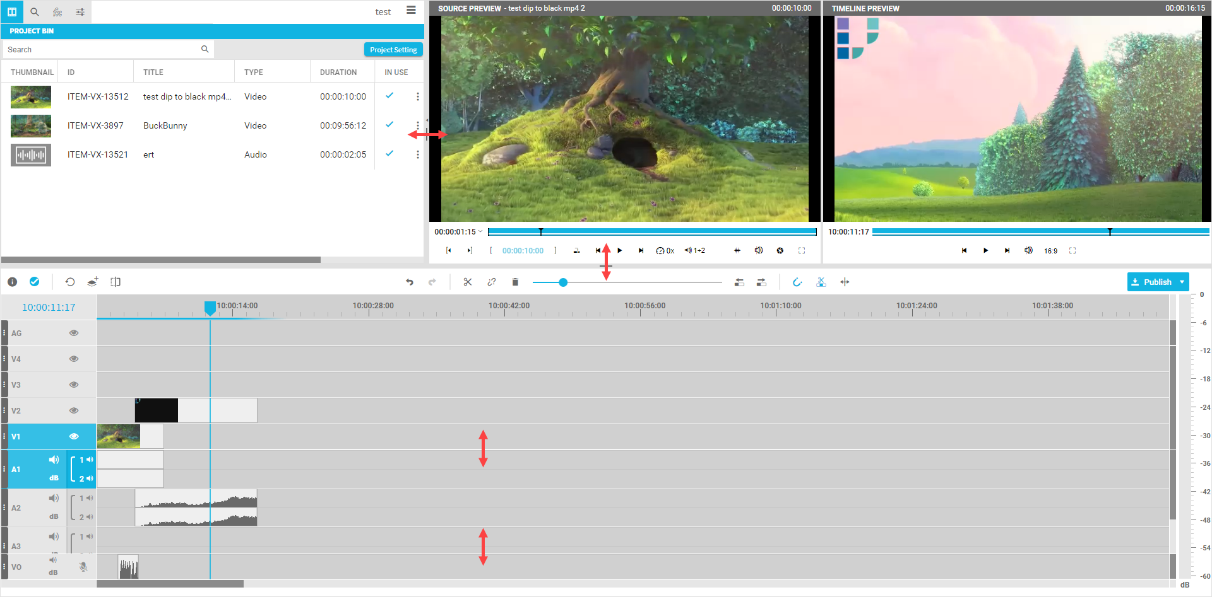Click the add layer icon in timeline toolbar

93,282
